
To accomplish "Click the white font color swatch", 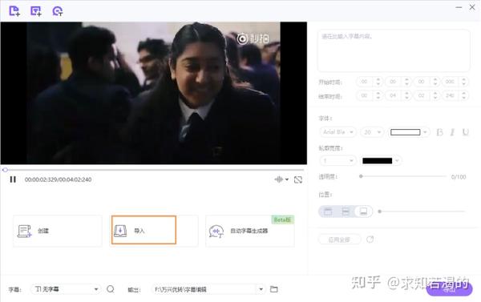I will 405,132.
